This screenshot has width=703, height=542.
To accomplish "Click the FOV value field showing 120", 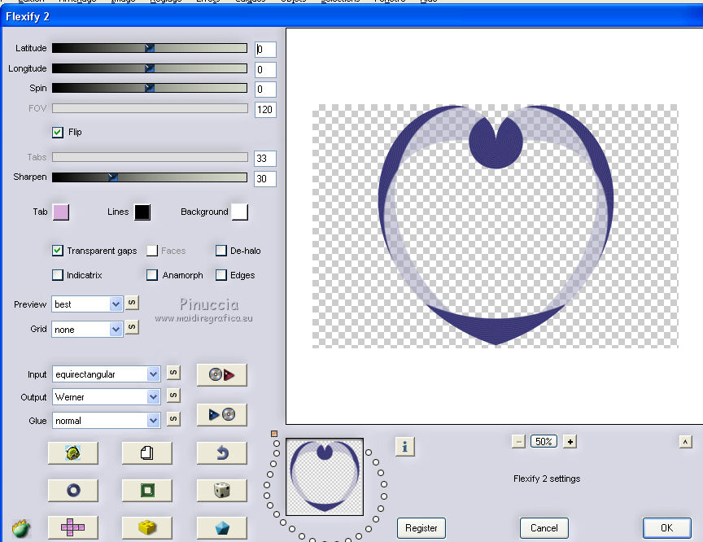I will click(265, 110).
